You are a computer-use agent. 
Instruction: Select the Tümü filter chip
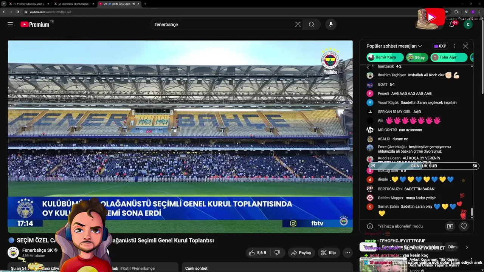tap(368, 247)
